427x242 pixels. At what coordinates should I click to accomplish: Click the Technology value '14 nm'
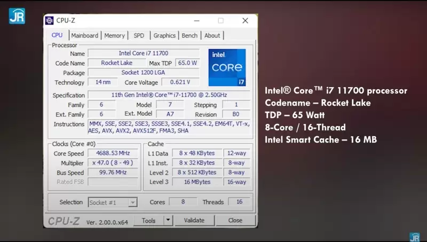pyautogui.click(x=103, y=82)
